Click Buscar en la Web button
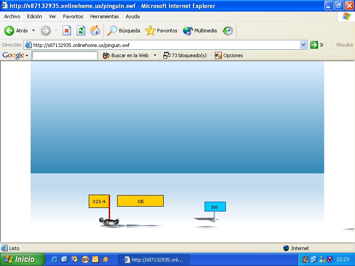Screen dimensions: 355x266 [x=126, y=55]
